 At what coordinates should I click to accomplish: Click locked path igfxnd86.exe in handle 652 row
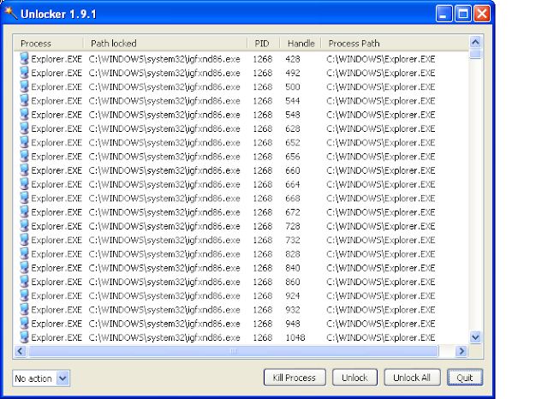click(164, 143)
